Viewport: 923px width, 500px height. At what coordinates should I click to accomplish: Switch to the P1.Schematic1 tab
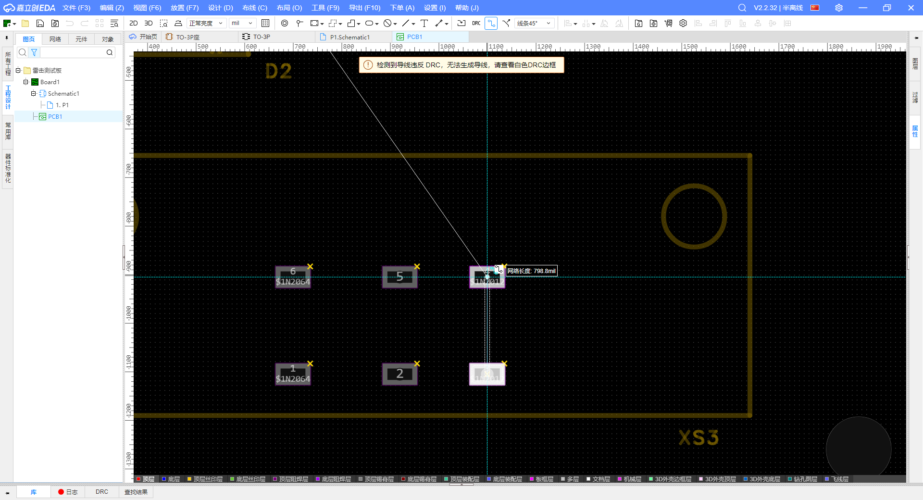coord(349,37)
